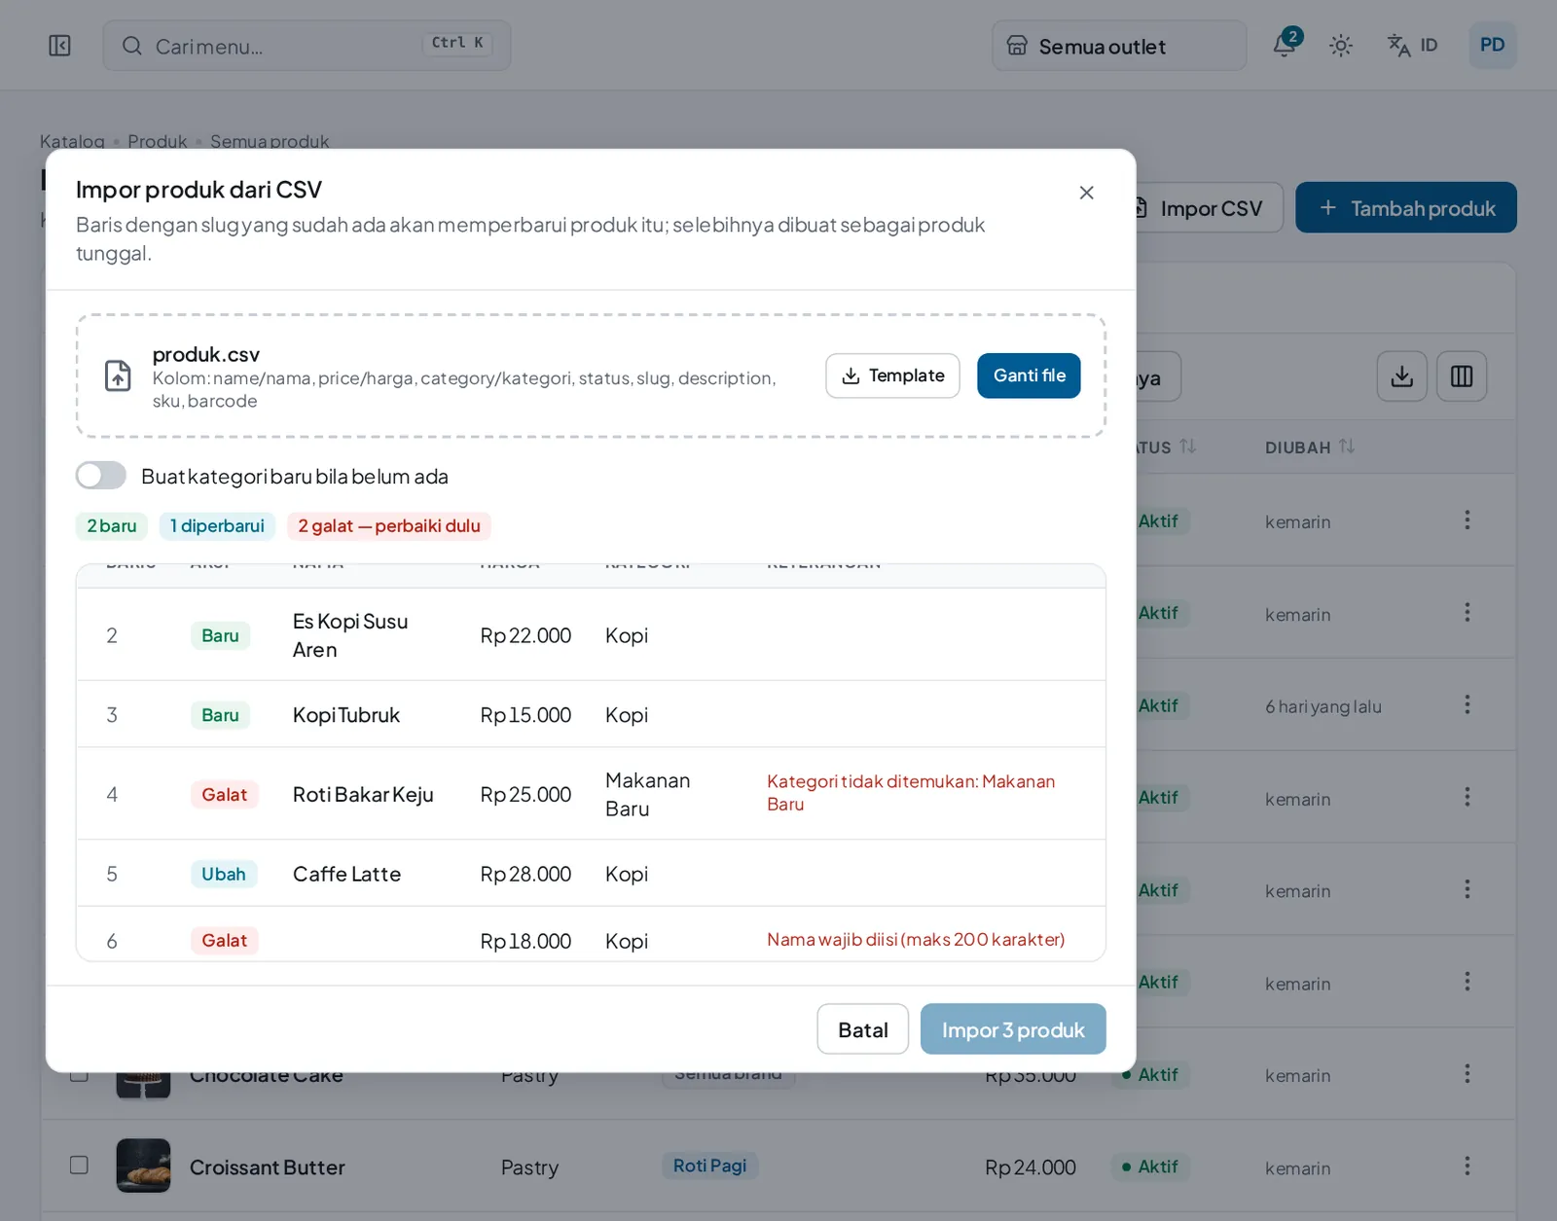
Task: Open row menu for Chocolate Cake
Action: [x=1466, y=1073]
